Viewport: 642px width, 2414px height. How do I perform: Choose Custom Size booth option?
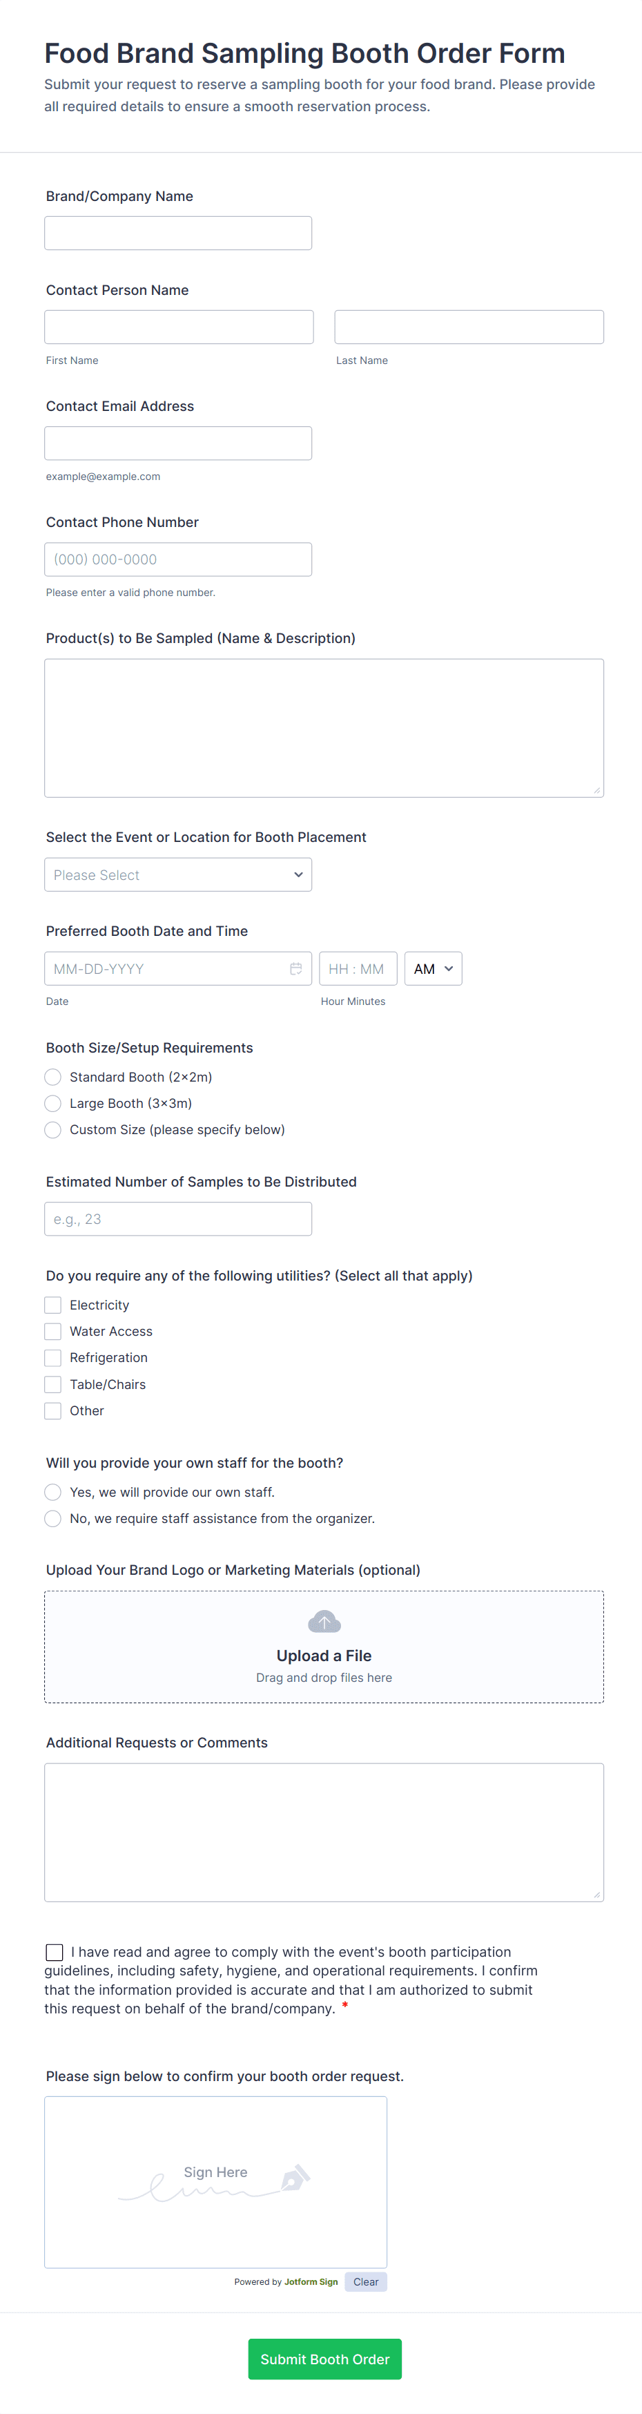(x=53, y=1130)
